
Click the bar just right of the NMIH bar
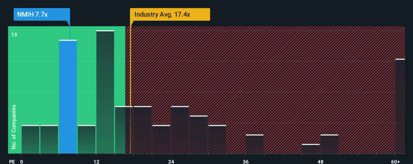pos(86,140)
